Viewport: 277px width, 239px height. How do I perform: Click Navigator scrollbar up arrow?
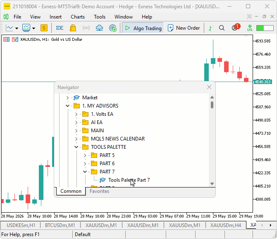pos(212,97)
